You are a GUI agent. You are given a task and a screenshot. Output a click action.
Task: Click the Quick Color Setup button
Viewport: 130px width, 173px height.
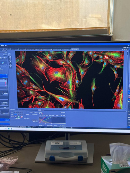coord(35,120)
